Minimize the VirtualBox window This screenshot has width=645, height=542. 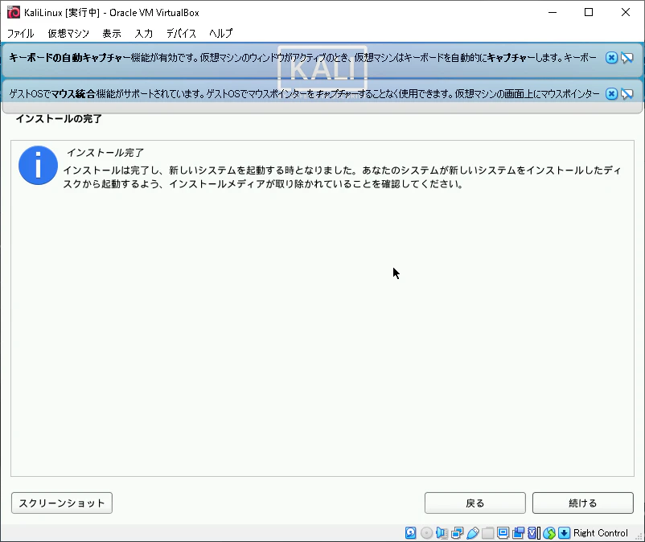(x=553, y=12)
